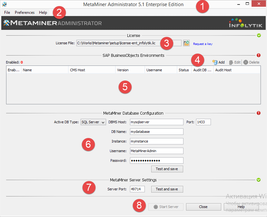Expand the Active DB Type dropdown
267x217 pixels.
point(93,122)
